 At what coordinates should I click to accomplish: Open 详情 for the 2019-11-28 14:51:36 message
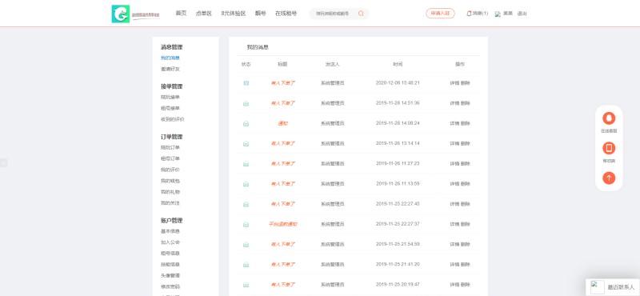point(454,103)
